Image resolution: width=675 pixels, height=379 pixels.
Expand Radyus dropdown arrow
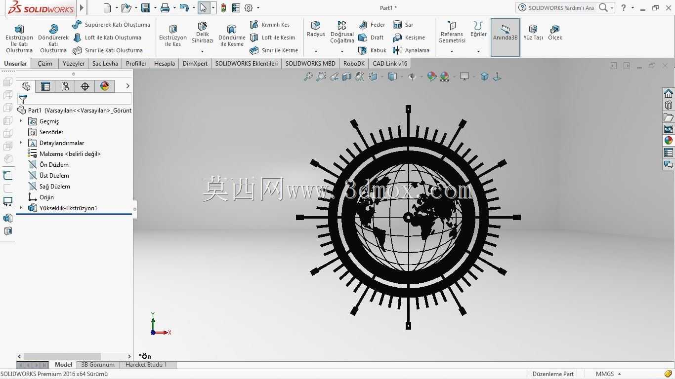[x=316, y=51]
